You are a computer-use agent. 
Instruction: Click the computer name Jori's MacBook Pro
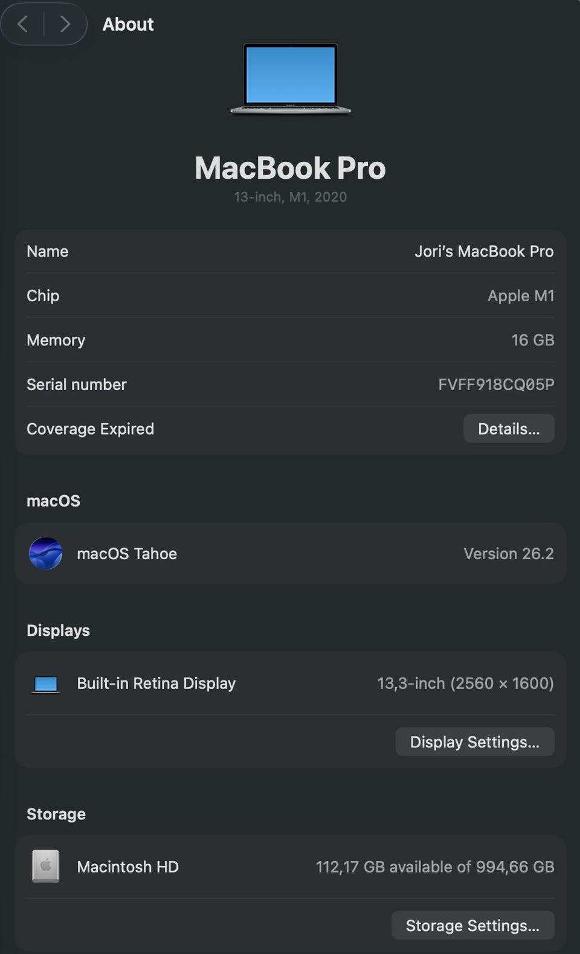(x=484, y=251)
